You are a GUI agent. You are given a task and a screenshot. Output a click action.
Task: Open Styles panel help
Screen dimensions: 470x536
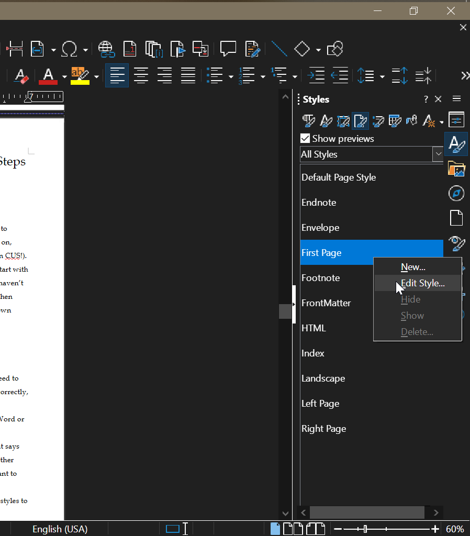point(426,99)
